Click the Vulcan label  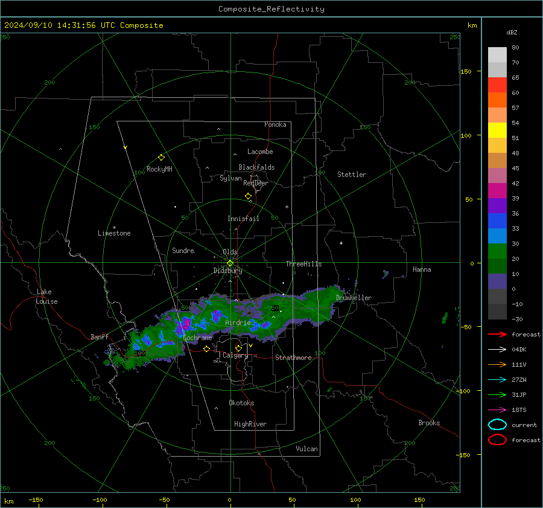(x=306, y=449)
